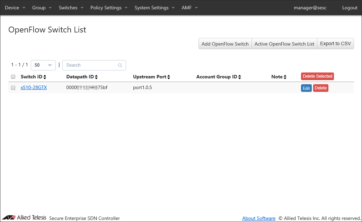Screen dimensions: 362x222
Task: Sort by Account Group ID arrows
Action: click(239, 77)
